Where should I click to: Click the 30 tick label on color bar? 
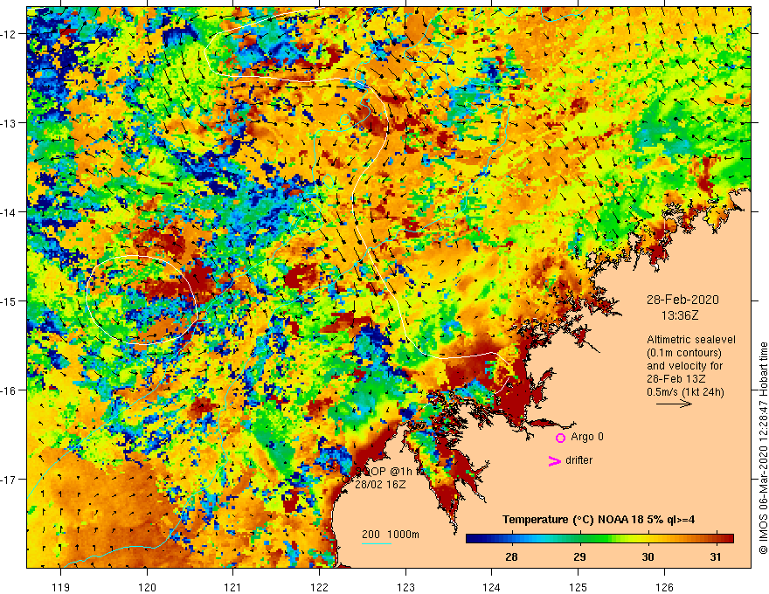click(x=648, y=556)
